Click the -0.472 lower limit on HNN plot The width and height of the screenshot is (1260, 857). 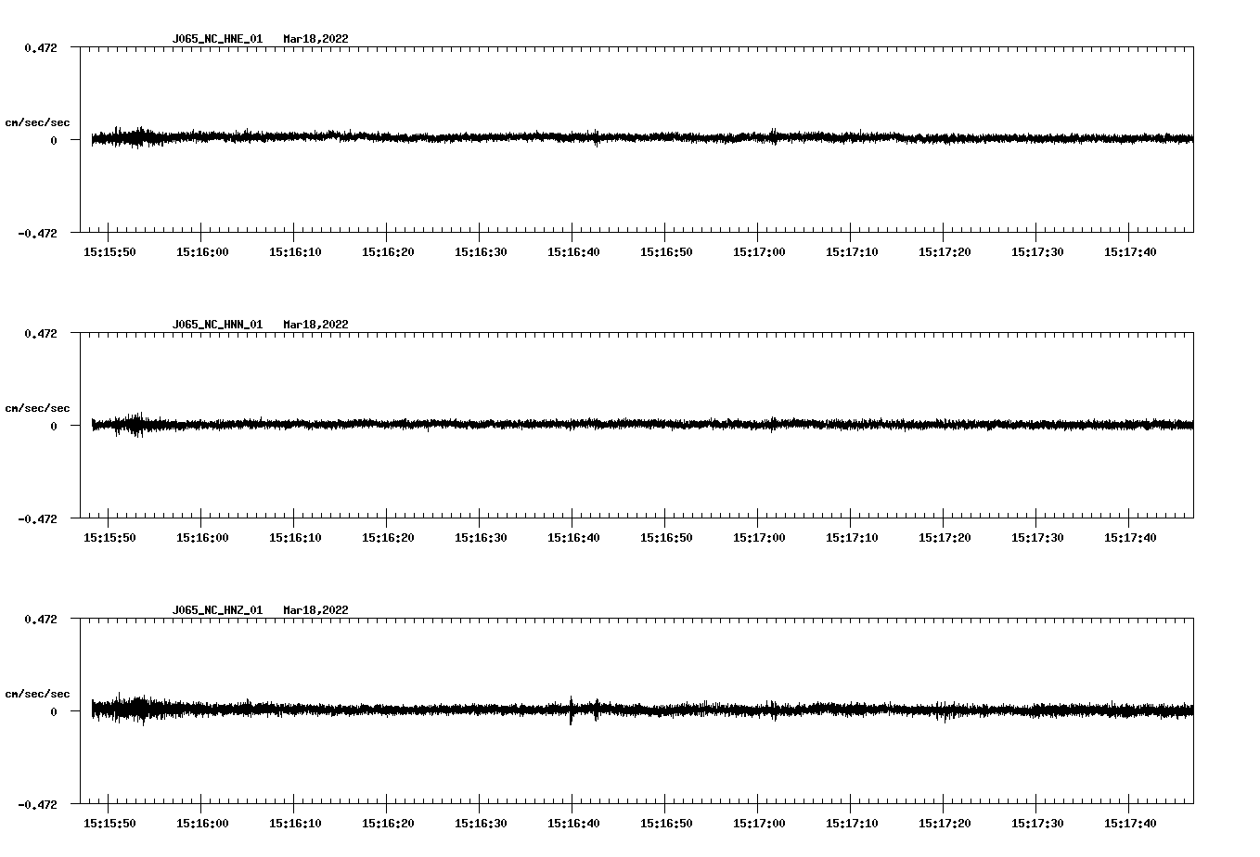[x=37, y=518]
